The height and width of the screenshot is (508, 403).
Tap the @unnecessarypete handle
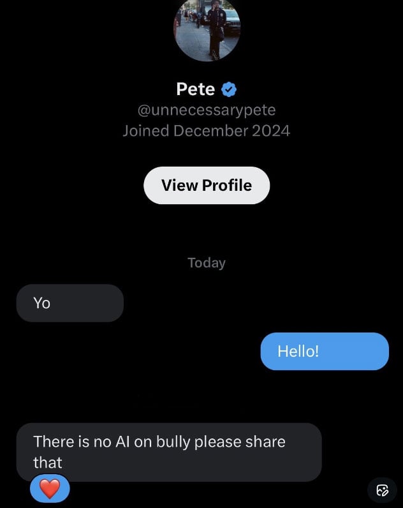[207, 110]
